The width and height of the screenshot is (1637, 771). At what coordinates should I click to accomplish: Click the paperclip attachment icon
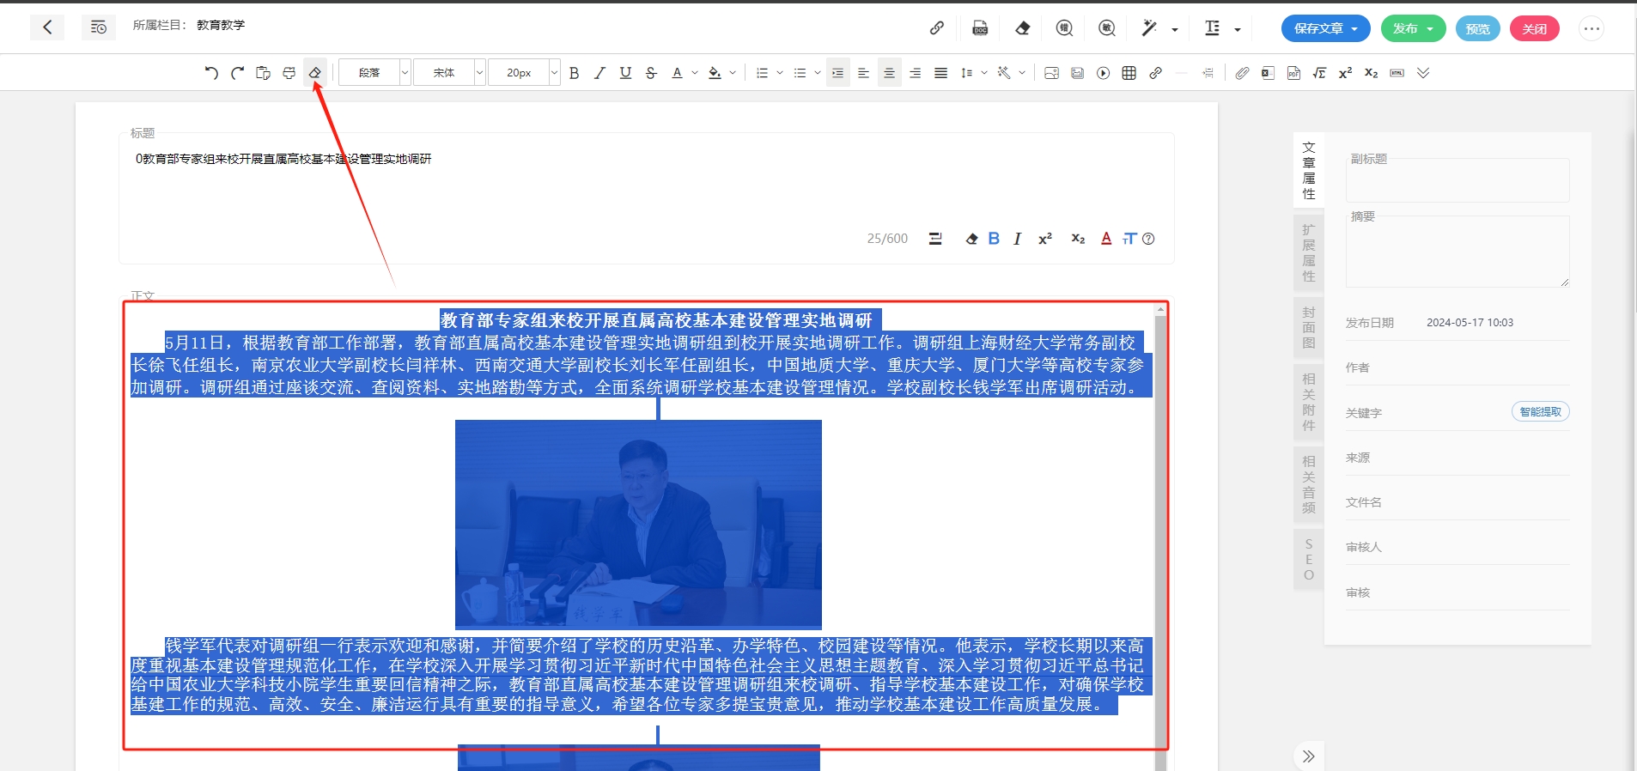coord(1242,73)
